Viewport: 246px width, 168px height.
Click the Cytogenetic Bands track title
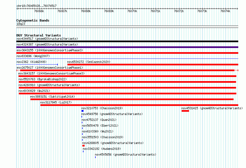(33, 20)
